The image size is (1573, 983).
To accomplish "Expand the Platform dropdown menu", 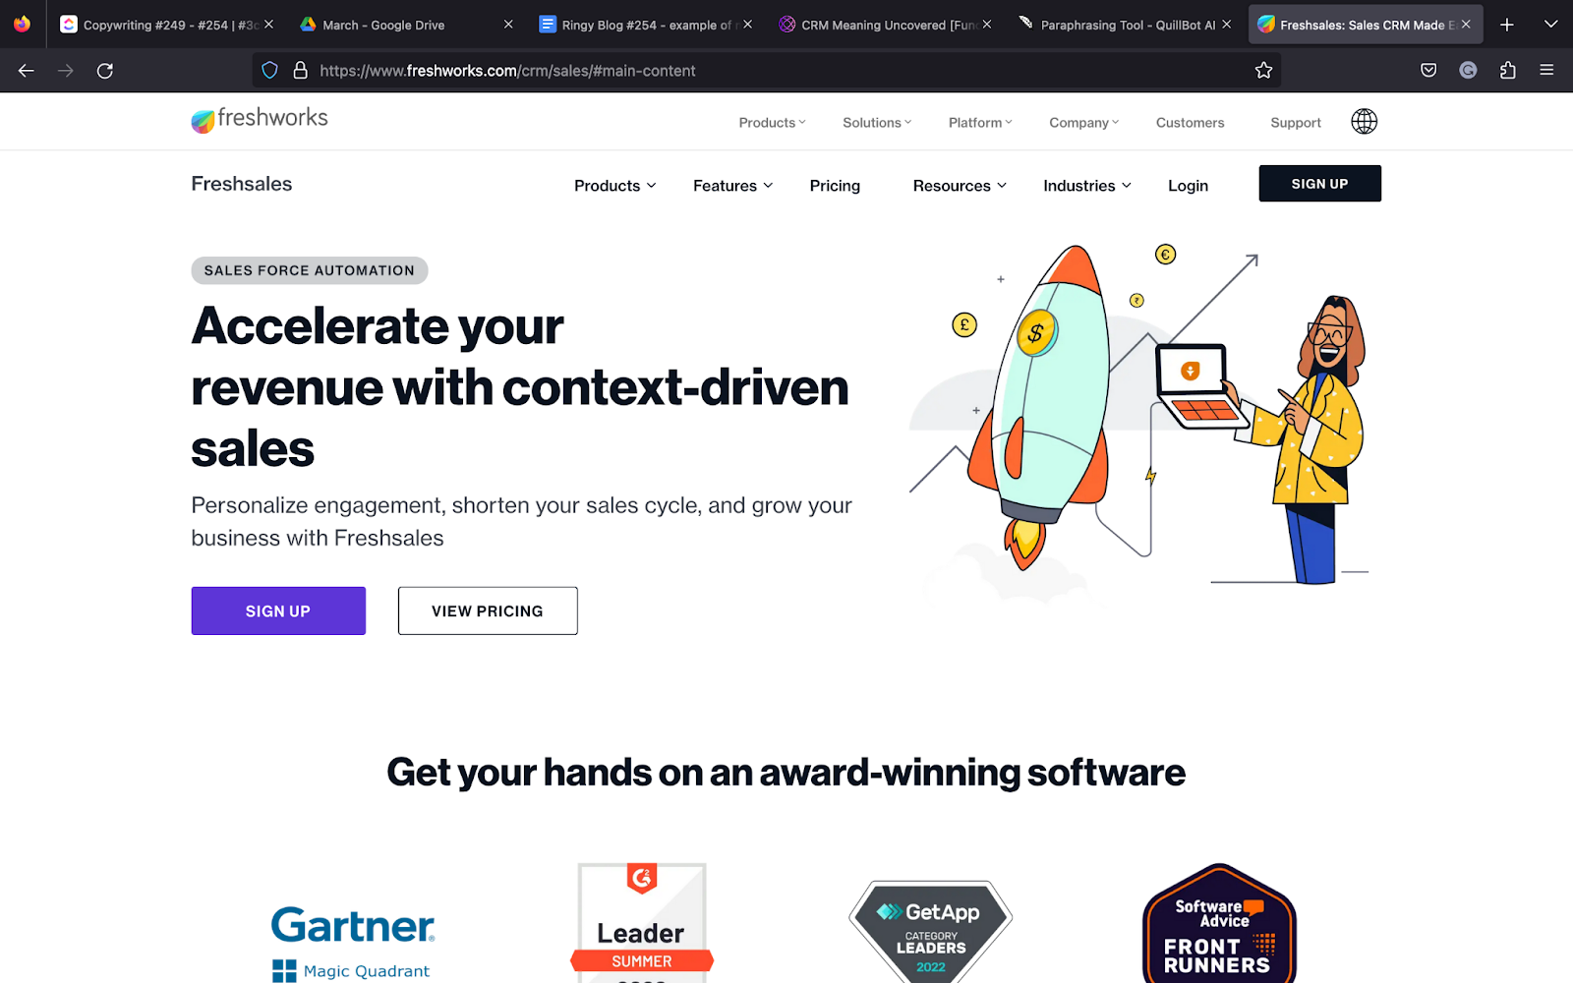I will pyautogui.click(x=980, y=123).
